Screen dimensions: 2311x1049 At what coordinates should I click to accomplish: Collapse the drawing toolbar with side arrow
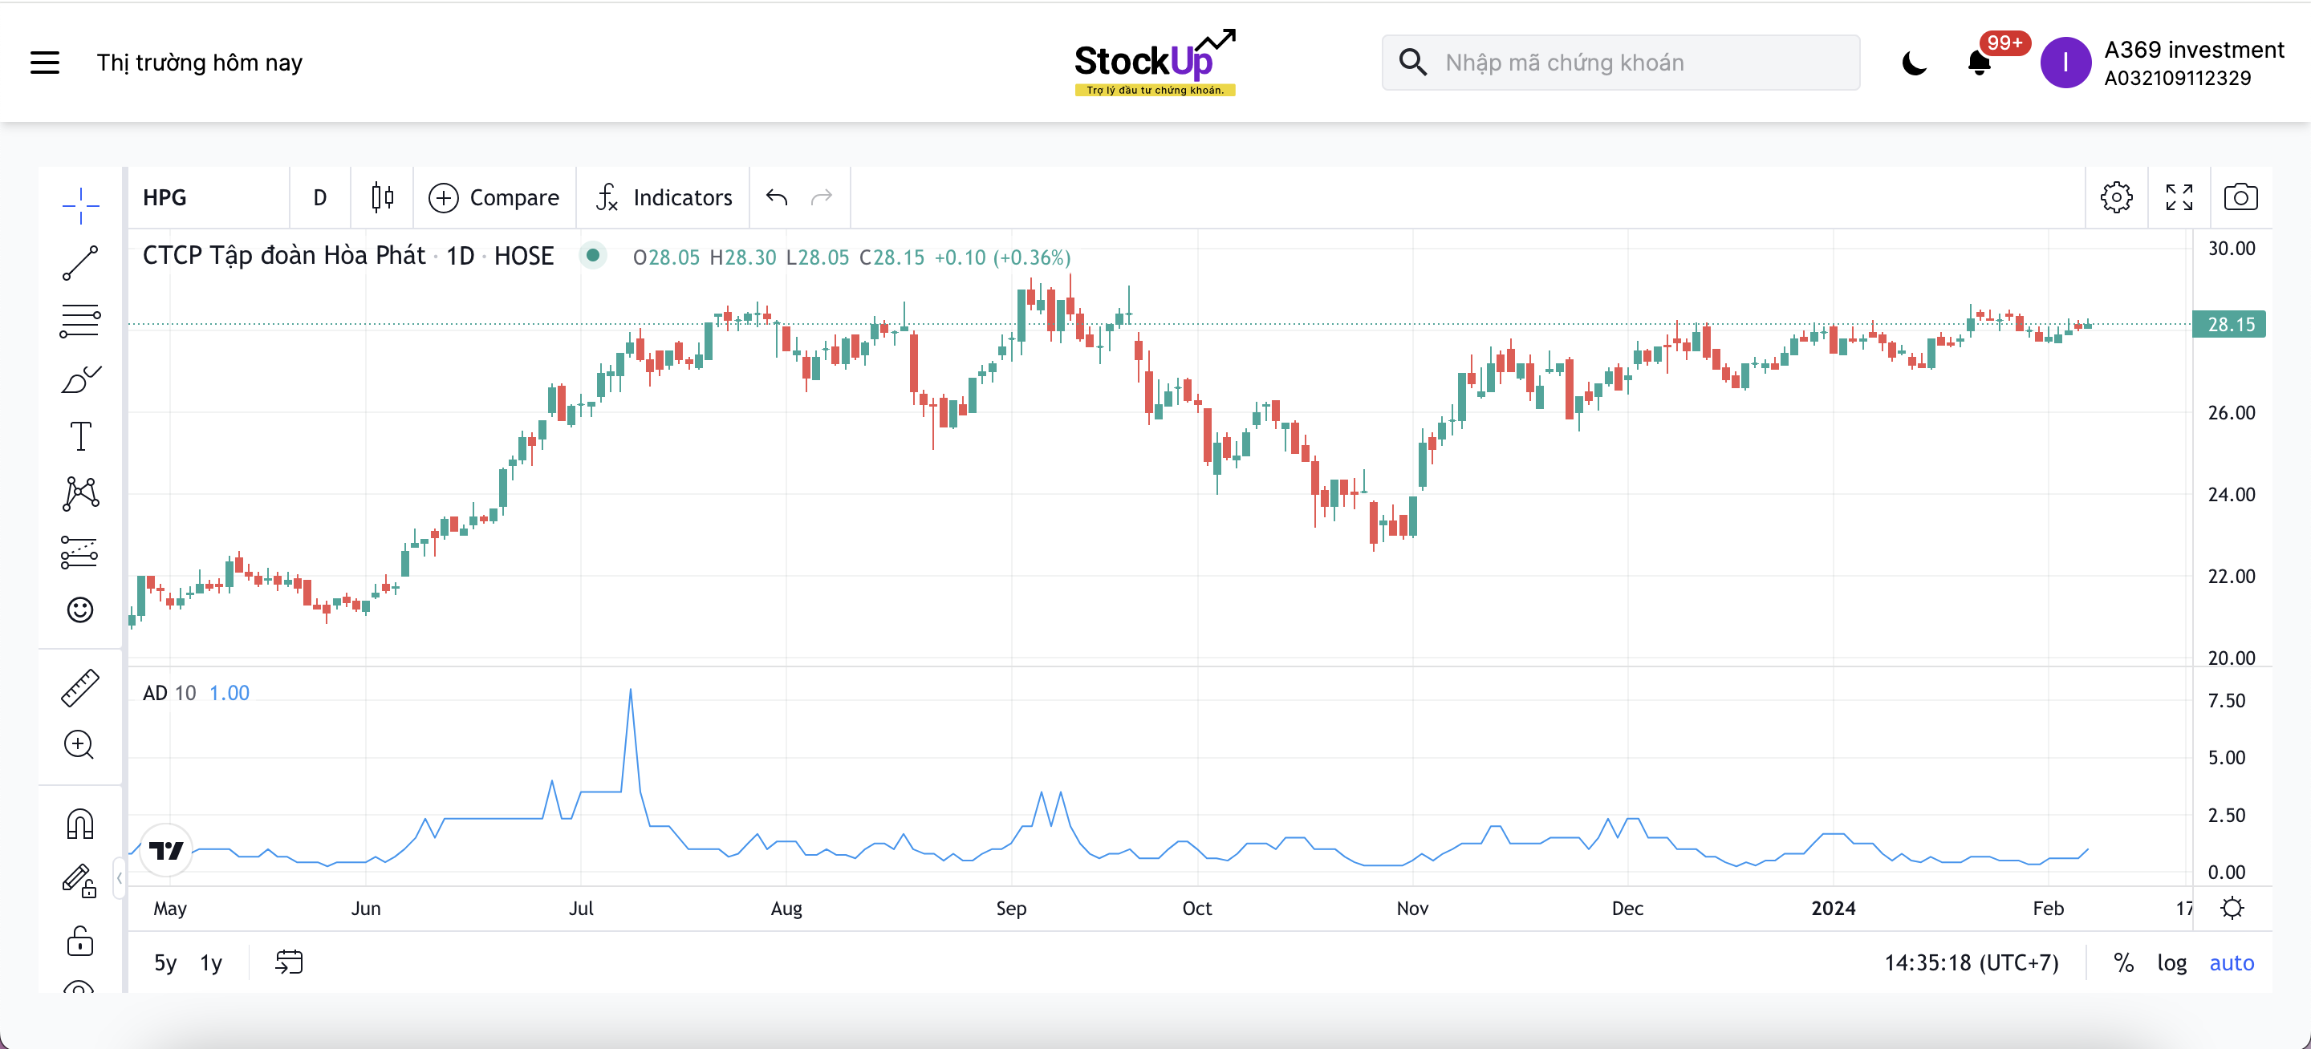point(120,877)
